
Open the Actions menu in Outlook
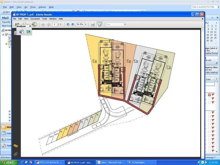[x=42, y=7]
